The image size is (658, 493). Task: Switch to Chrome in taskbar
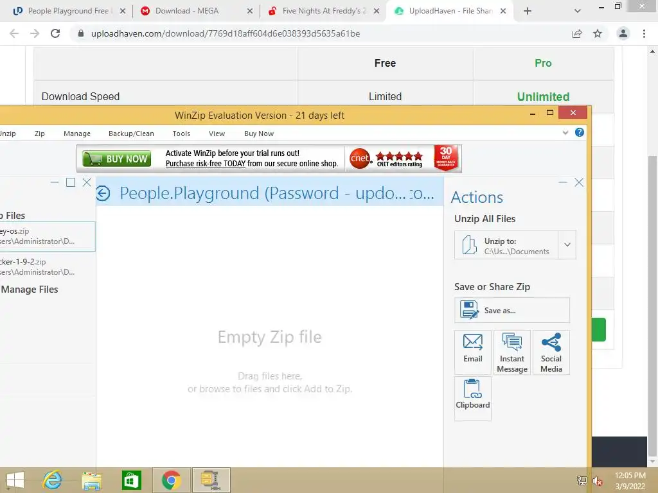tap(171, 480)
